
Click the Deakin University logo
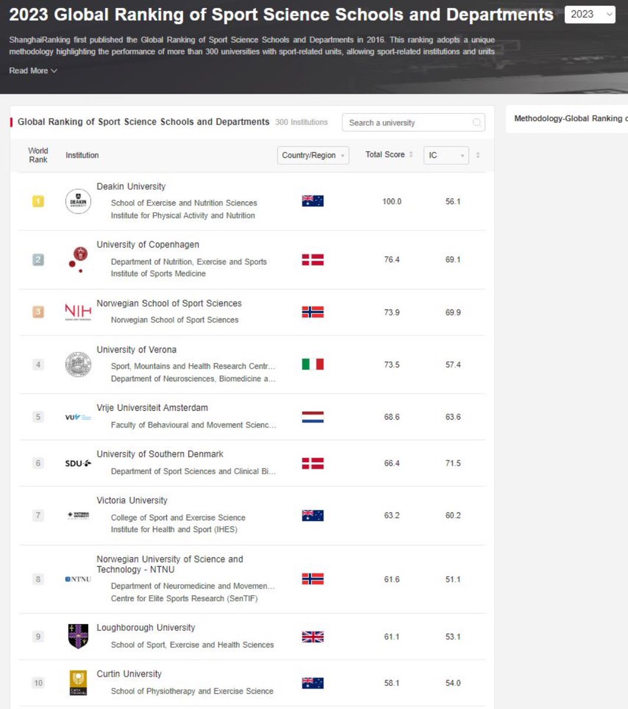(x=78, y=201)
